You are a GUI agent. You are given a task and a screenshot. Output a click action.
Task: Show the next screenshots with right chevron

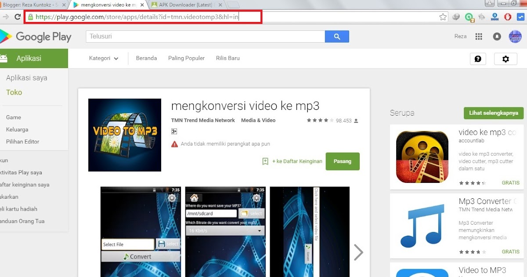[x=358, y=252]
